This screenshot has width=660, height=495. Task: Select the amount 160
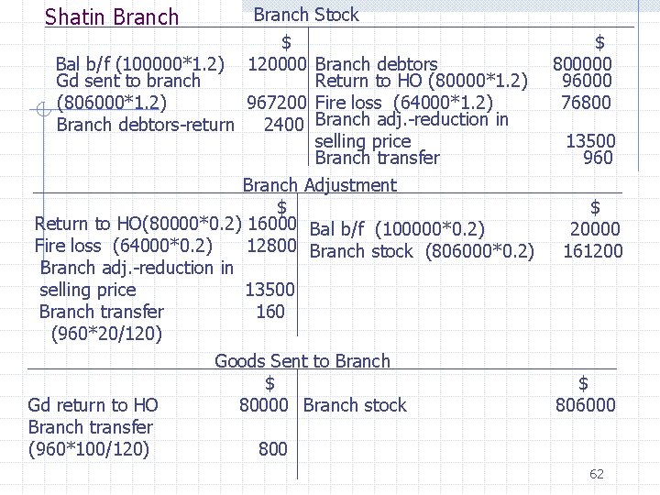[270, 312]
